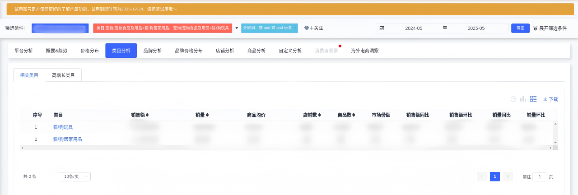The height and width of the screenshot is (195, 578).
Task: Click the 销量环比 column header
Action: point(536,115)
